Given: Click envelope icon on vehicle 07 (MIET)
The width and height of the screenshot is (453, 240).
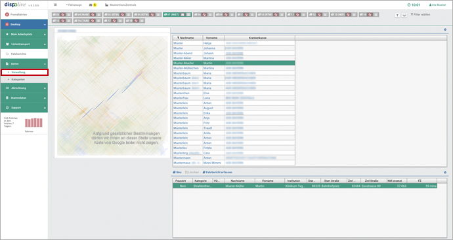Looking at the screenshot, I should click(x=183, y=14).
